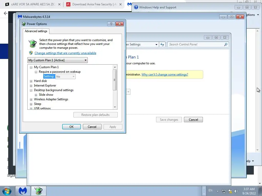Screen dimensions: 262x196
Task: Collapse Desktop background settings node
Action: [x=31, y=90]
